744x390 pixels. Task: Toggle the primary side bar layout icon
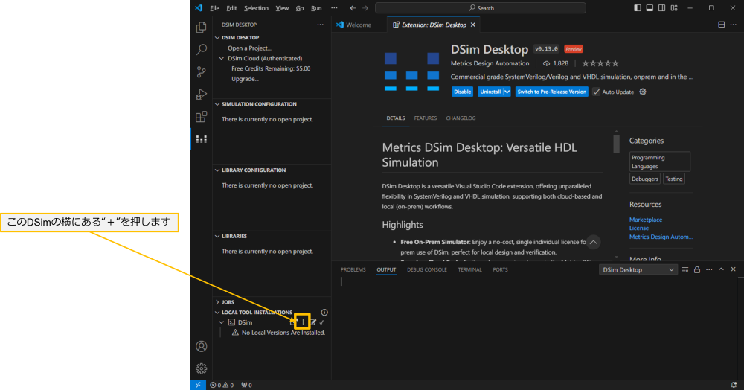pyautogui.click(x=638, y=8)
